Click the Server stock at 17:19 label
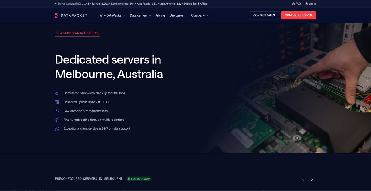This screenshot has width=371, height=191. [69, 4]
